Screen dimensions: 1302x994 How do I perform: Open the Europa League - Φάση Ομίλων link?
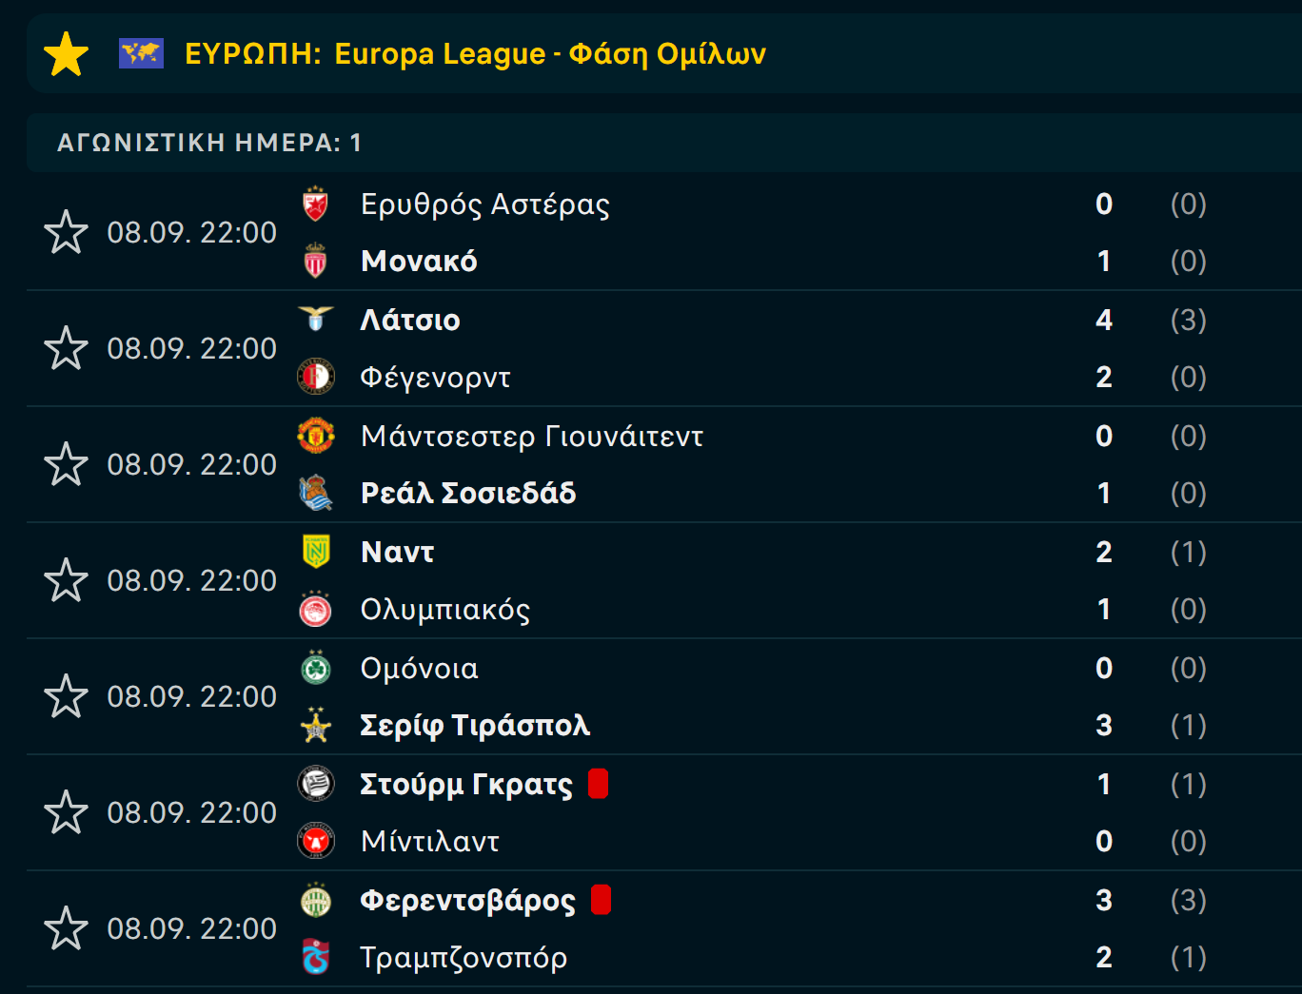[550, 54]
